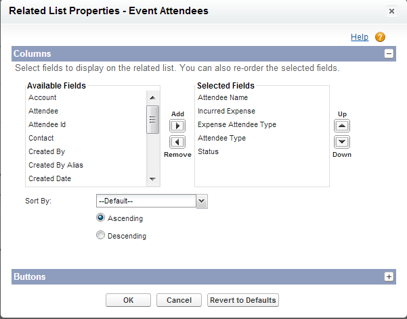Screen dimensions: 407x319
Task: Select the Descending radio button
Action: point(101,236)
